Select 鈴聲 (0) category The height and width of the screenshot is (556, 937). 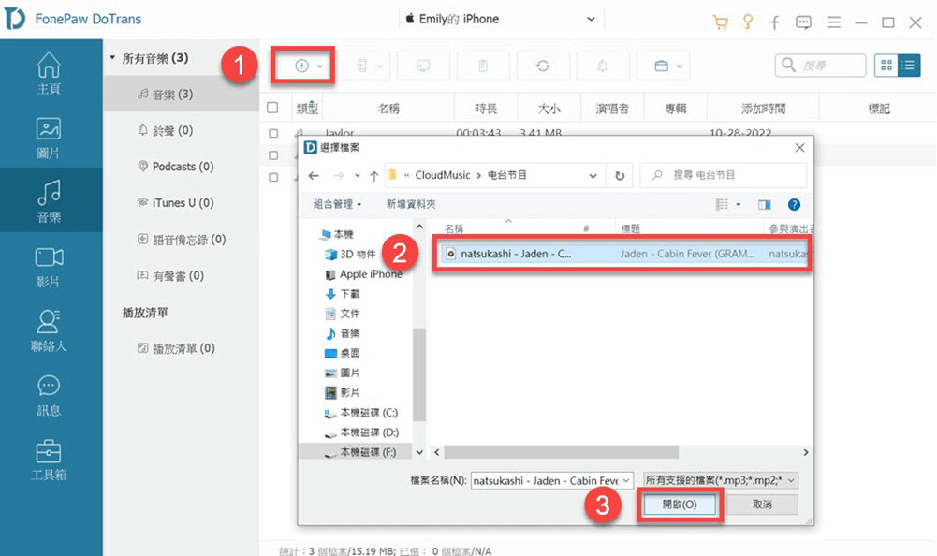point(181,130)
